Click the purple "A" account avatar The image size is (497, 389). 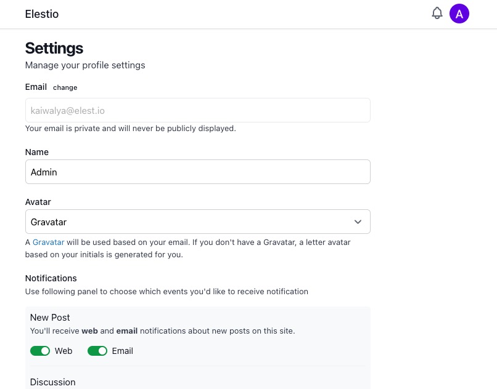coord(459,13)
